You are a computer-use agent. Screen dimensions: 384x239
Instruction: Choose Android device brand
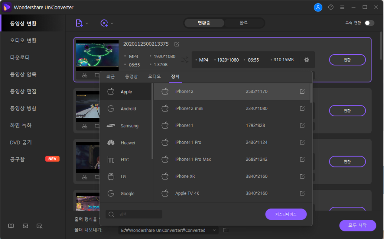(126, 109)
